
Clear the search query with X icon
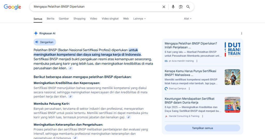tap(164, 7)
